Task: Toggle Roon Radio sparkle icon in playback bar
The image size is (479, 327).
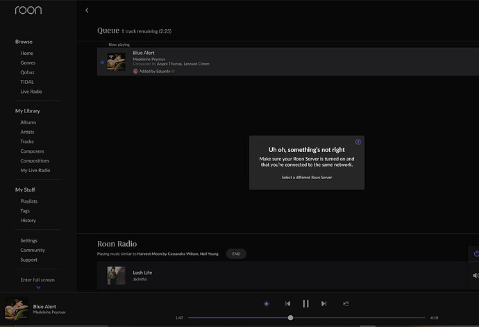Action: click(267, 303)
